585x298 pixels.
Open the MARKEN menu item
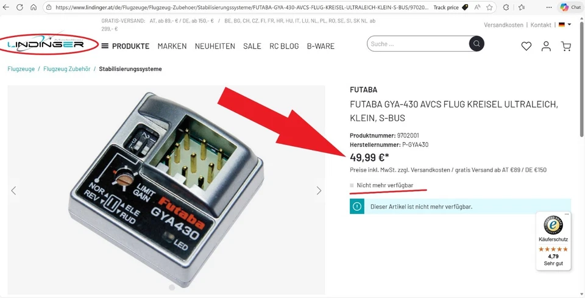click(x=172, y=46)
